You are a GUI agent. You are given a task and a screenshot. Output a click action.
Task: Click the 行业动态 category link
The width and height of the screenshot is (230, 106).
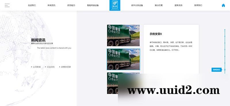(51, 67)
